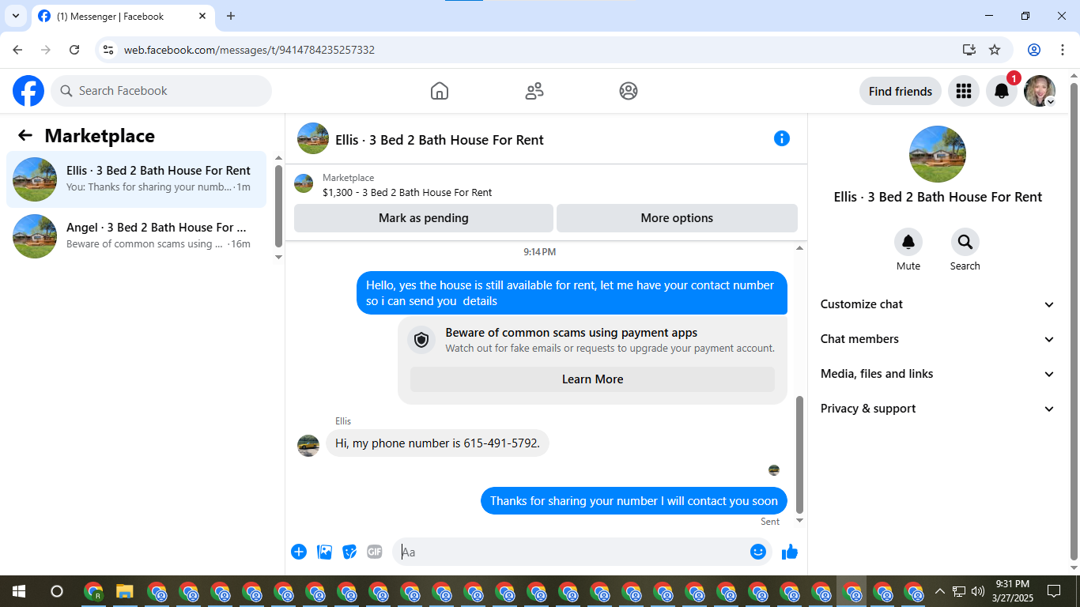Open the notifications bell with badge
The image size is (1080, 607).
(x=1002, y=91)
